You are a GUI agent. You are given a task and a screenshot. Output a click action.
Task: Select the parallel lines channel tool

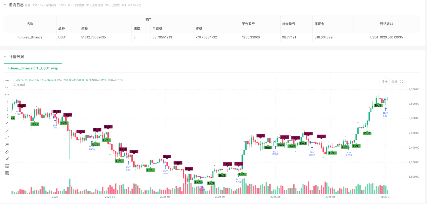[x=7, y=152]
